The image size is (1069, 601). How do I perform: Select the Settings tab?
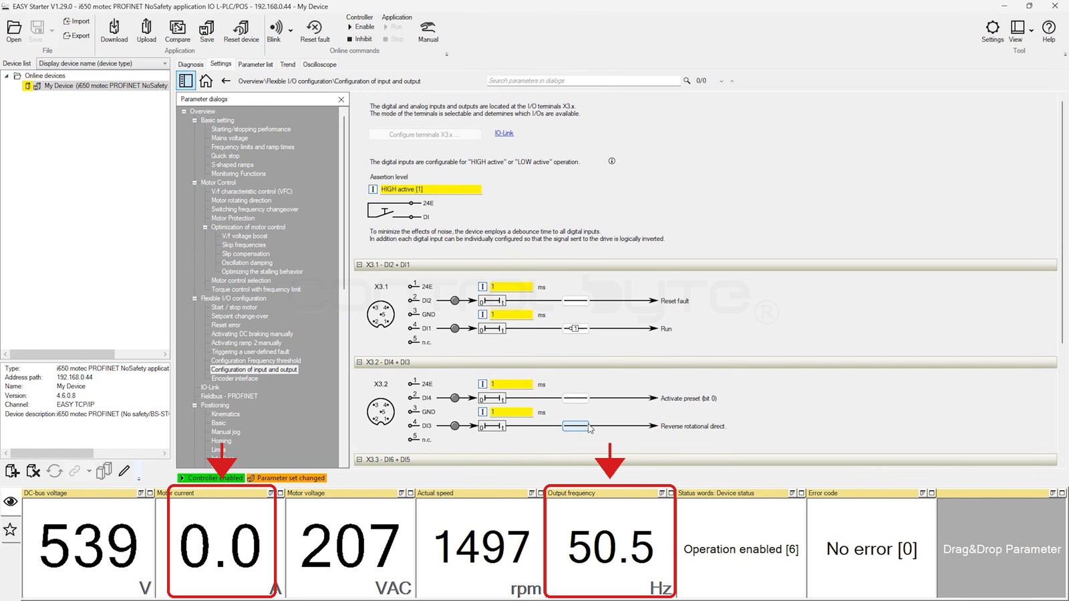[220, 64]
